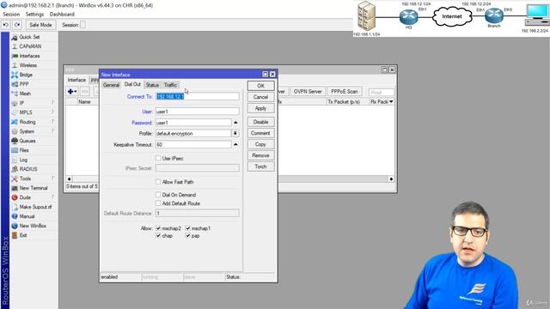Open the Routing submenu
This screenshot has width=550, height=309.
click(x=27, y=122)
